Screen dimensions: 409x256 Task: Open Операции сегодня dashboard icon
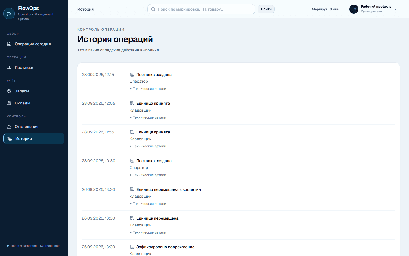[9, 44]
